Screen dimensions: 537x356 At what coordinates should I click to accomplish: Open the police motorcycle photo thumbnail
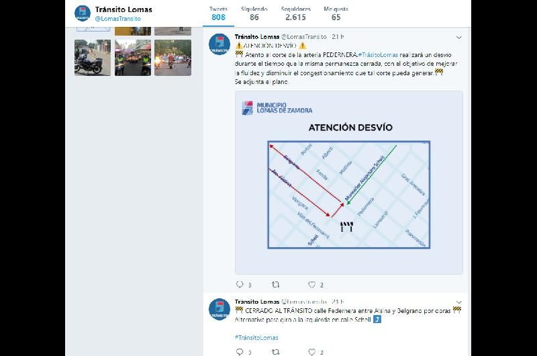[x=92, y=58]
